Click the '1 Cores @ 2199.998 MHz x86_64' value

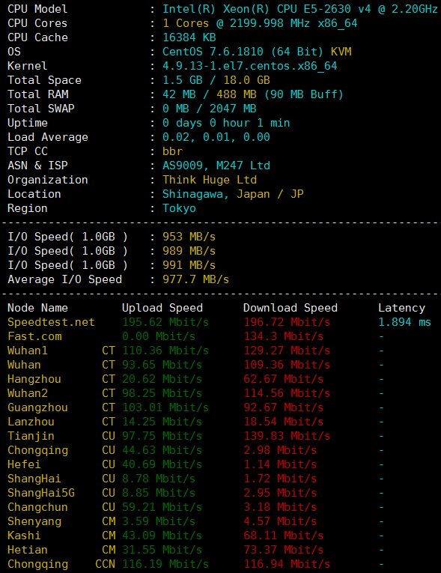tap(260, 23)
